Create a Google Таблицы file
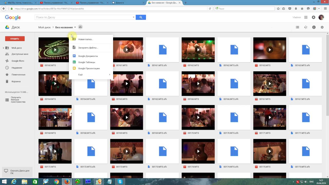The width and height of the screenshot is (329, 185). (91, 62)
